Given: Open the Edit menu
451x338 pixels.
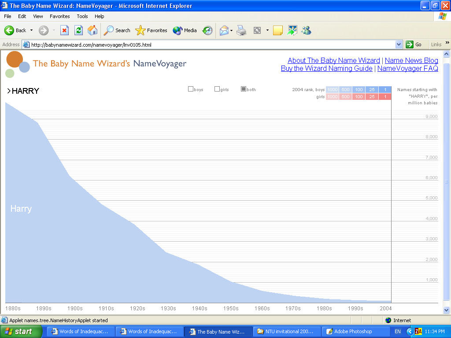Looking at the screenshot, I should 22,16.
